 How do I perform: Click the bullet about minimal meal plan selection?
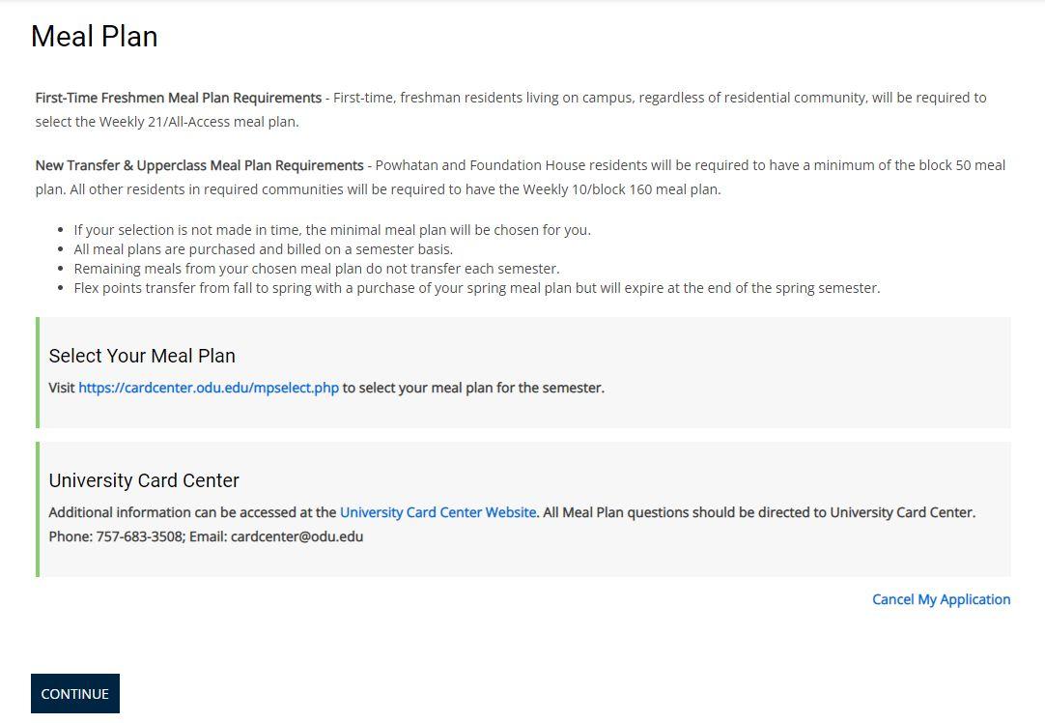[331, 230]
